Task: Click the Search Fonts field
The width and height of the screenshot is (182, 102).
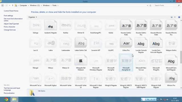Action: pyautogui.click(x=167, y=5)
